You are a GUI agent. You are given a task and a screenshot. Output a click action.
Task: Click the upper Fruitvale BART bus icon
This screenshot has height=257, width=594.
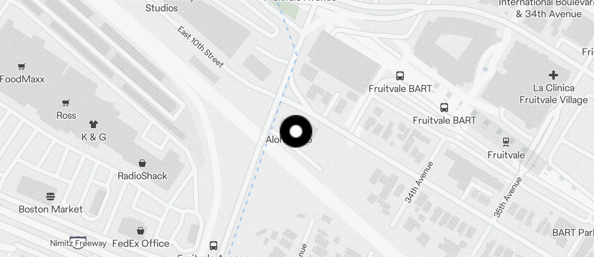[400, 76]
